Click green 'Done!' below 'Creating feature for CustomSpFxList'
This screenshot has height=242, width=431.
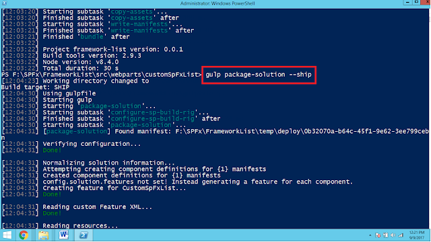52,194
